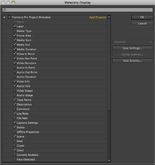The image size is (155, 165).
Task: Uncheck the Video Info checkbox
Action: pos(15,81)
